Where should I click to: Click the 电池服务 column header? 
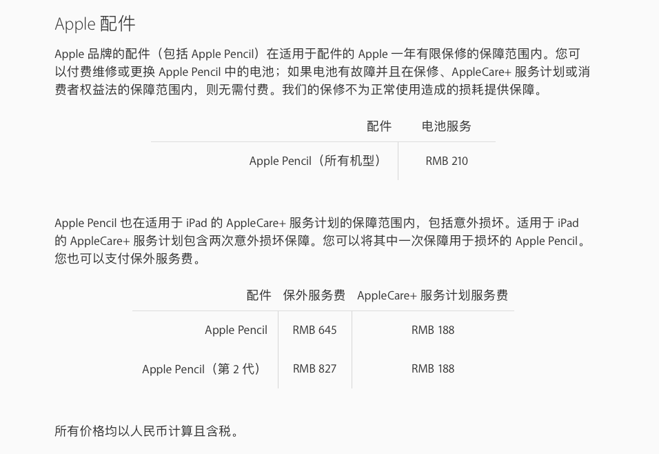click(x=446, y=126)
